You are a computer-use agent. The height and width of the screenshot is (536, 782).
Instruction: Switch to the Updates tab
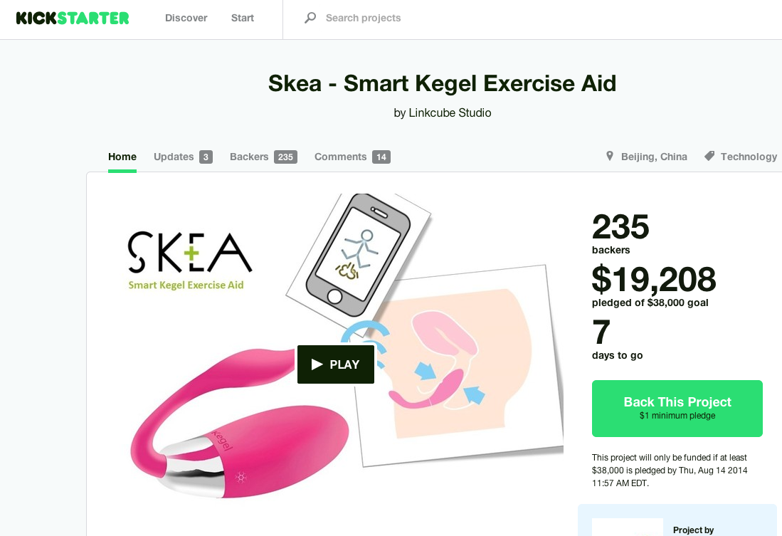pyautogui.click(x=174, y=157)
